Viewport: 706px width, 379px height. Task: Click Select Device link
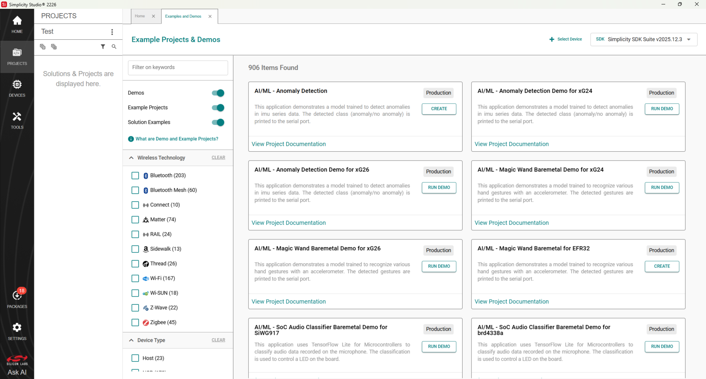570,39
